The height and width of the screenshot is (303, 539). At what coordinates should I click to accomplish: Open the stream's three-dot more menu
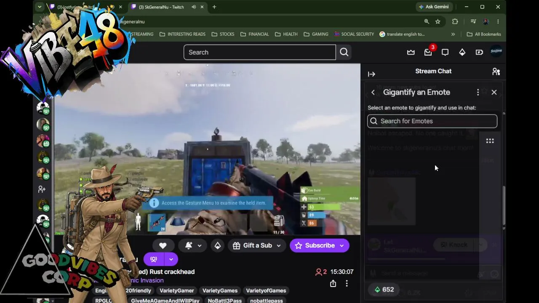(347, 284)
